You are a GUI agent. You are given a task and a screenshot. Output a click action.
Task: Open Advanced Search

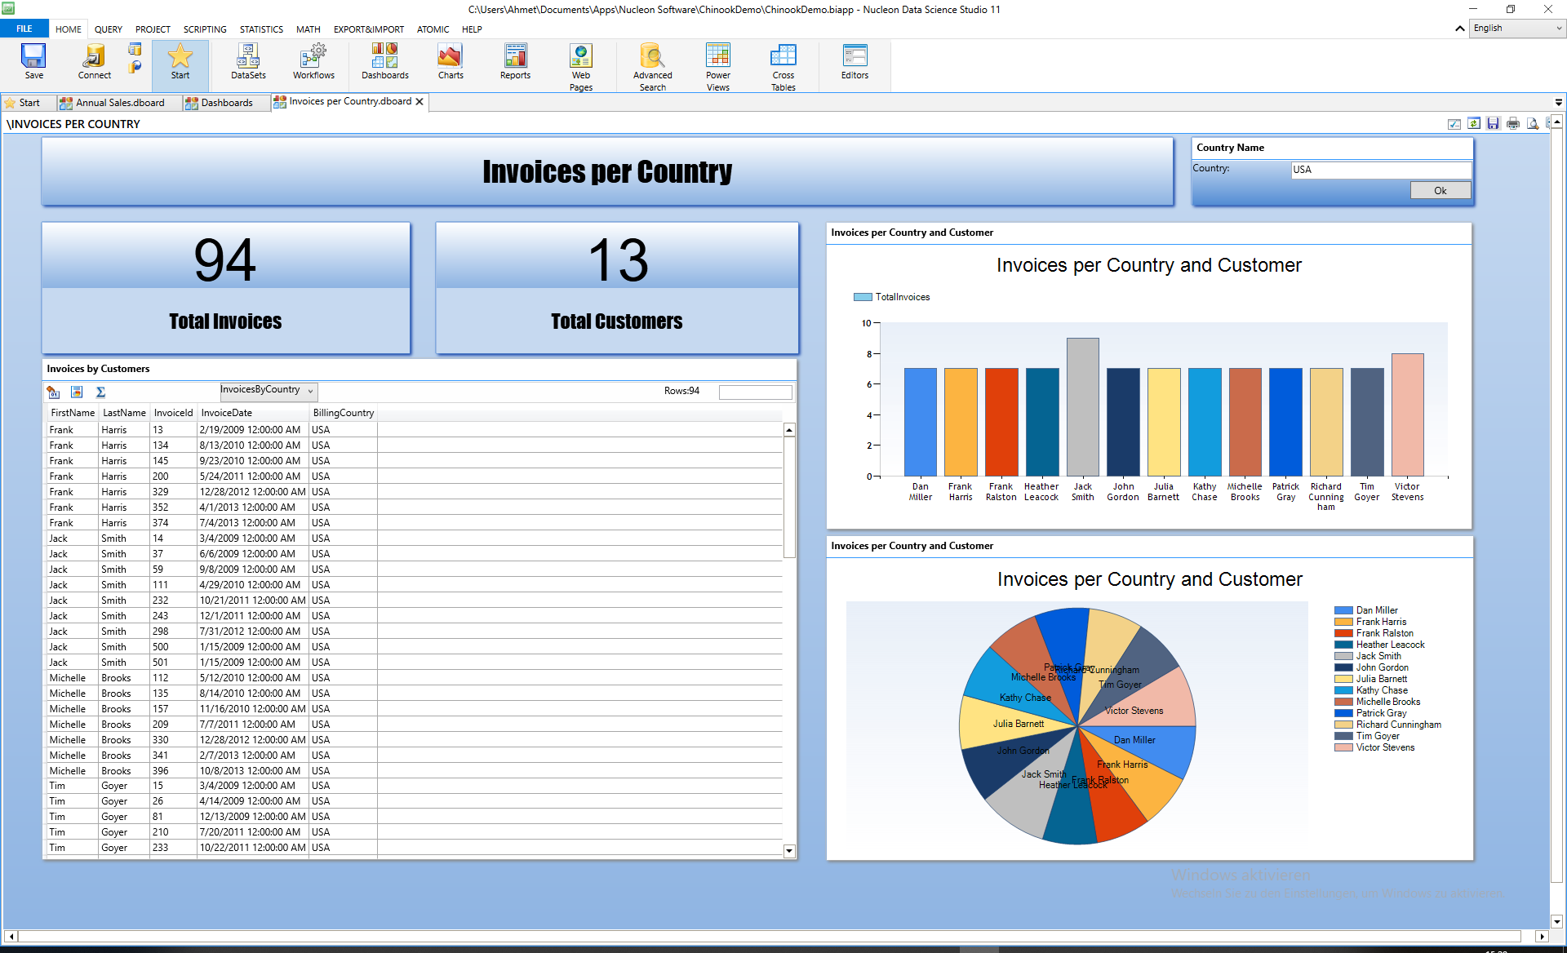(x=652, y=65)
